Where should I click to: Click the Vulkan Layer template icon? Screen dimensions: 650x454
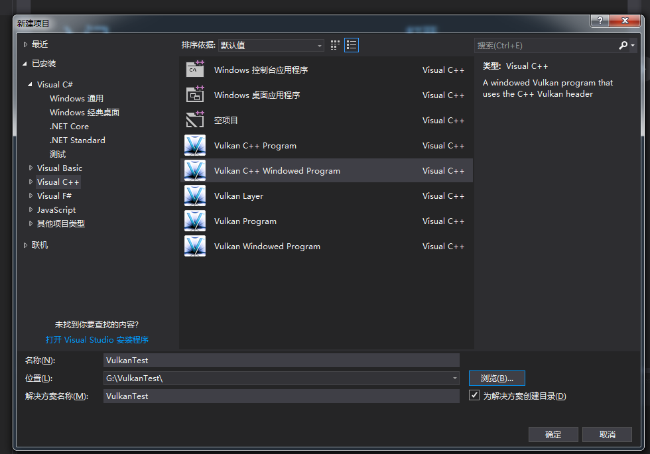(195, 196)
